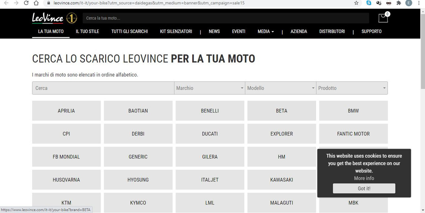Open the Modello dropdown
Image resolution: width=425 pixels, height=213 pixels.
click(281, 88)
